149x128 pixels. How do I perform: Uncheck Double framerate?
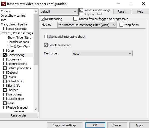46,45
